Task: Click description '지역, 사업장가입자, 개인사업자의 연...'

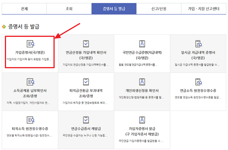Action: click(28, 103)
